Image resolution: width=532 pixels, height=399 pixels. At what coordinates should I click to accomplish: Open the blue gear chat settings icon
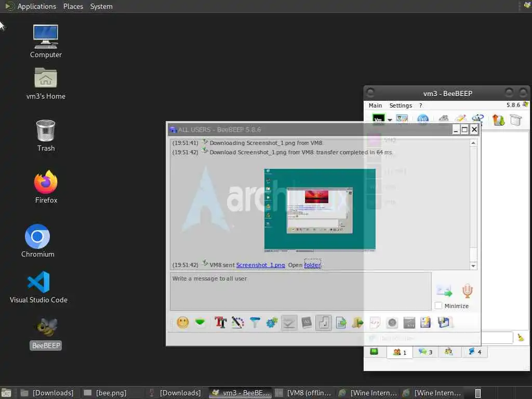pos(272,322)
